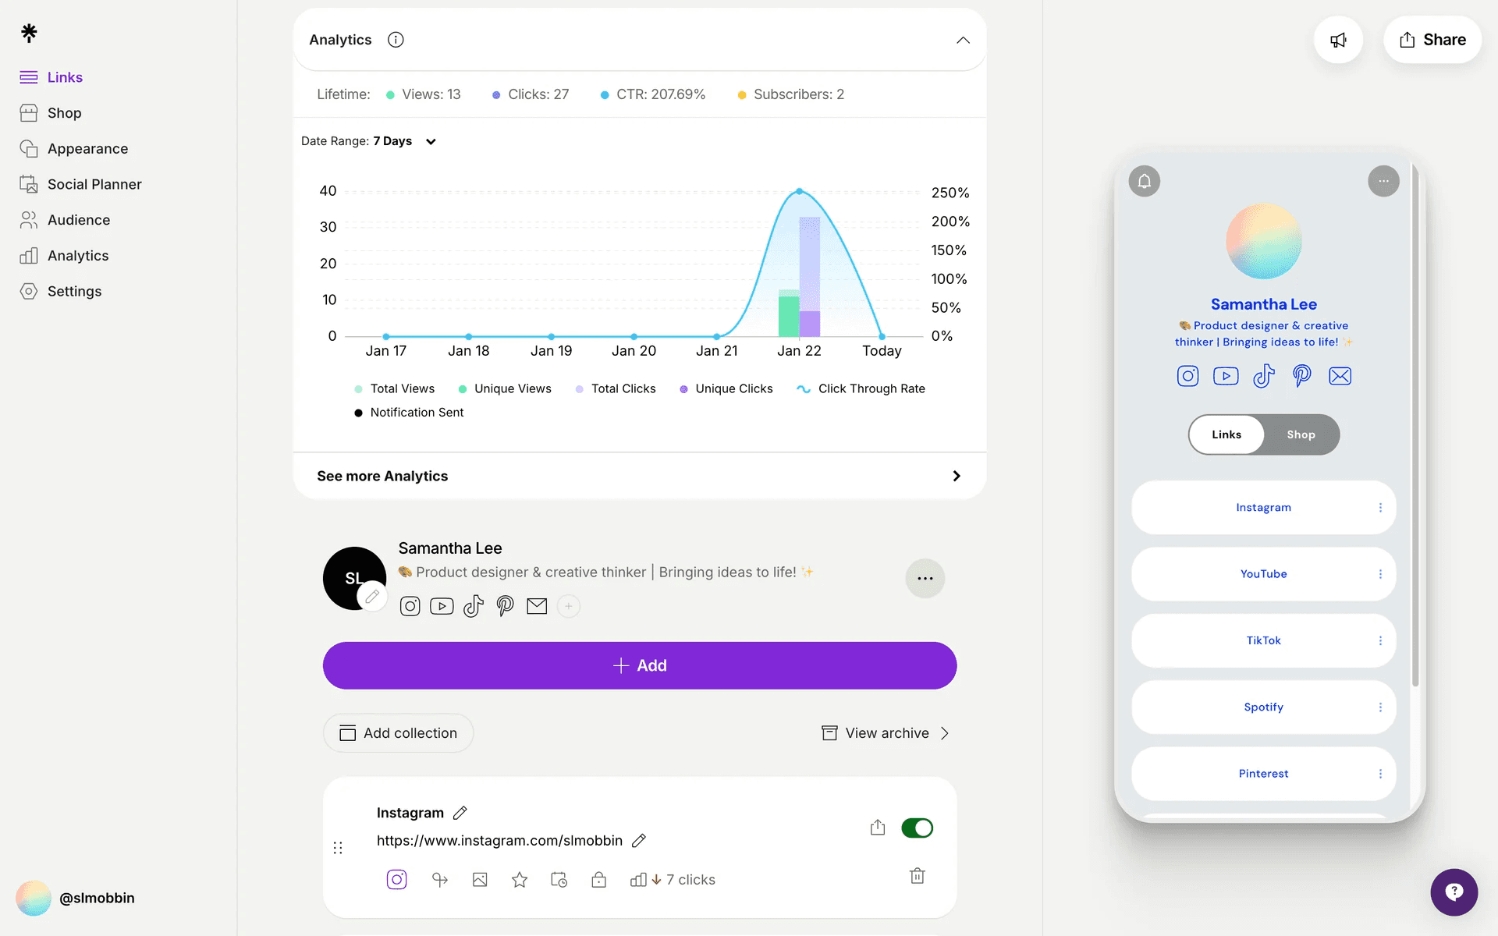Collapse the Analytics panel
1498x936 pixels.
(x=963, y=40)
